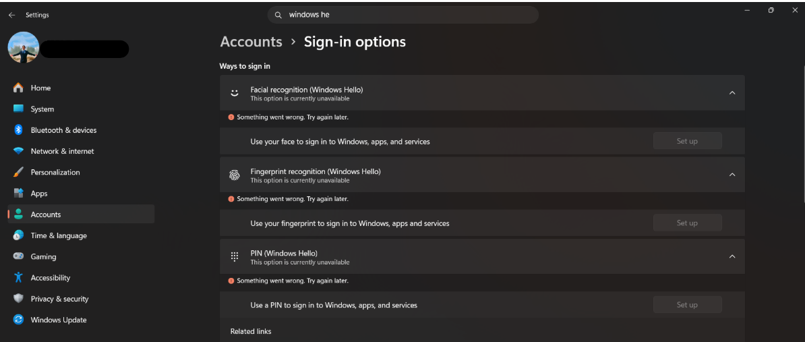This screenshot has width=805, height=342.
Task: Collapse the Fingerprint recognition section chevron
Action: click(732, 175)
